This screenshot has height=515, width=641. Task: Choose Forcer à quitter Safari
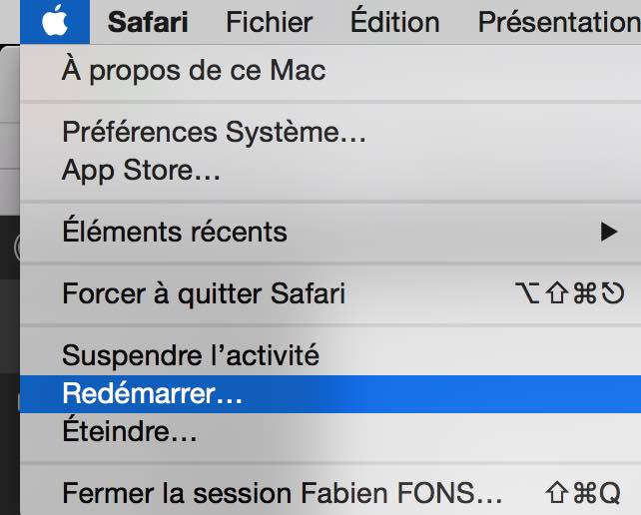(x=204, y=293)
